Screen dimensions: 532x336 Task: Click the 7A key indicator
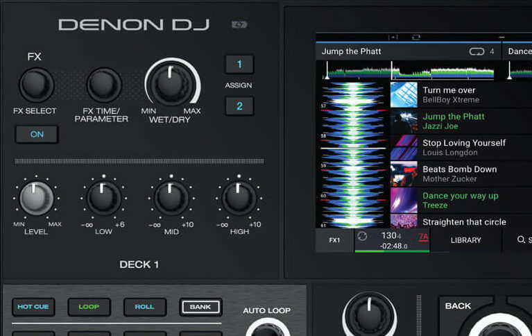pyautogui.click(x=423, y=237)
